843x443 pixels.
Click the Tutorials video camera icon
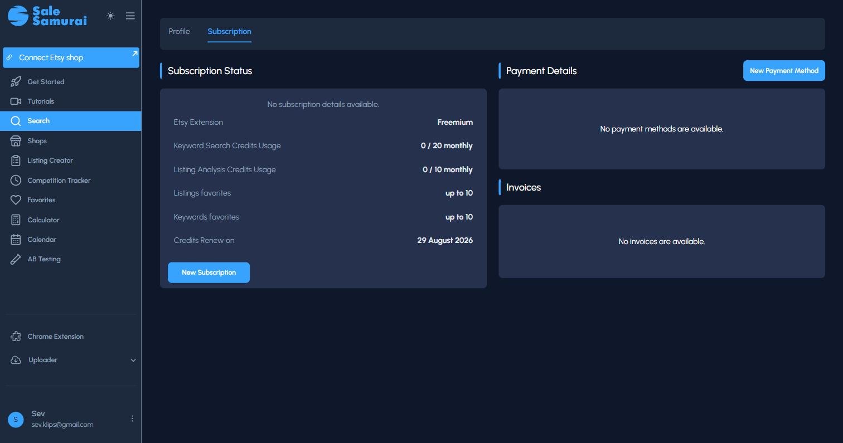(16, 101)
